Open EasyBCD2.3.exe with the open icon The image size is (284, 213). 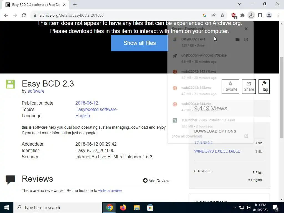[x=246, y=39]
